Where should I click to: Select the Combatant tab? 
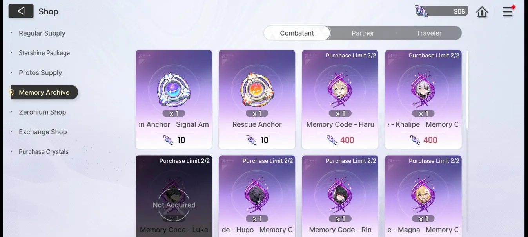[297, 33]
